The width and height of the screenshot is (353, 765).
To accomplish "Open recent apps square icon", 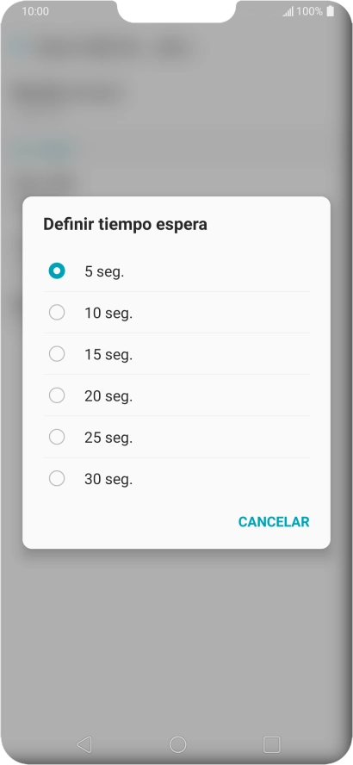I will point(271,744).
